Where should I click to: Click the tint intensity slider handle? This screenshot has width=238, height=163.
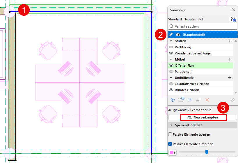coord(207,152)
